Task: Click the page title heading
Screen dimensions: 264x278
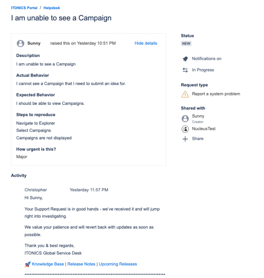Action: [x=61, y=18]
